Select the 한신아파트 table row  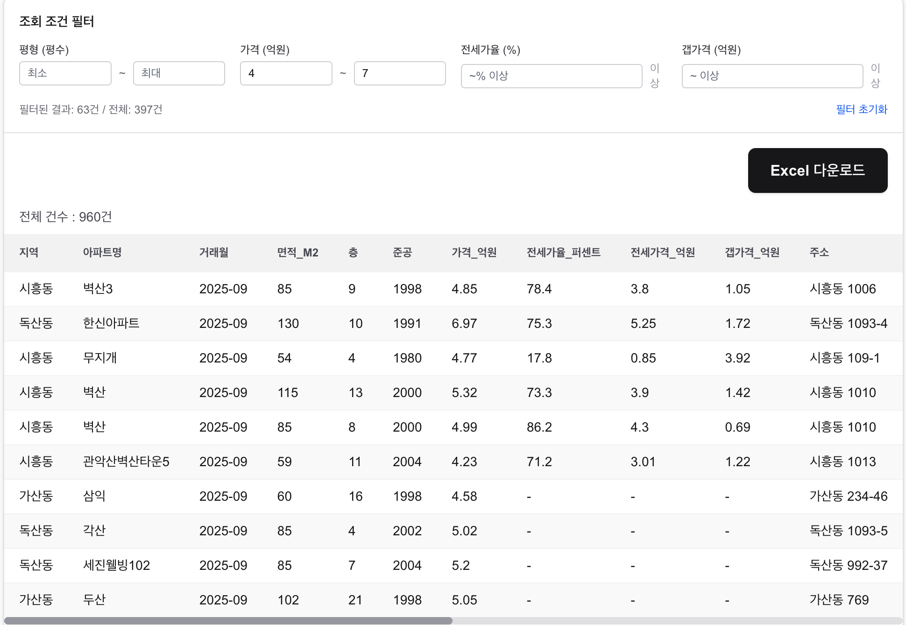click(111, 323)
